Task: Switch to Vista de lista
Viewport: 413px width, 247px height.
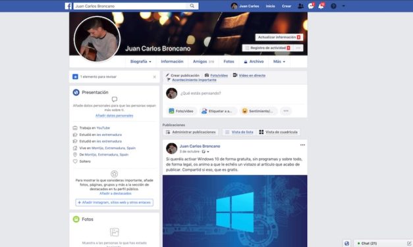Action: pyautogui.click(x=239, y=132)
